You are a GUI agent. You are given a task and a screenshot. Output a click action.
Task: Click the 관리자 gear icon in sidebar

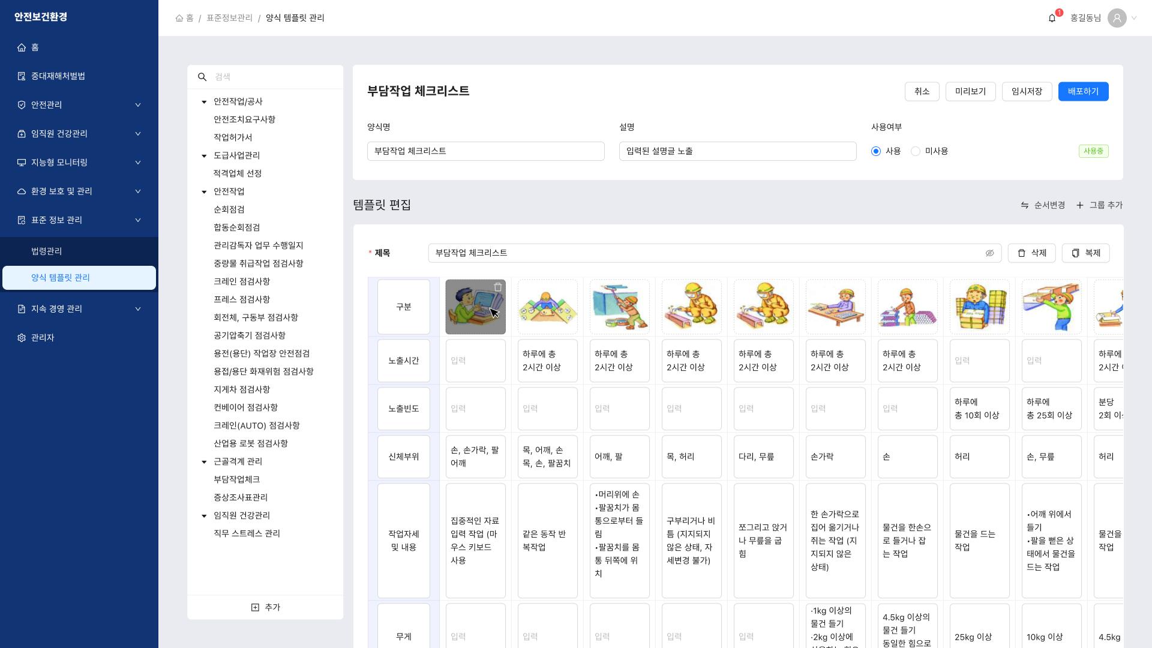(22, 338)
